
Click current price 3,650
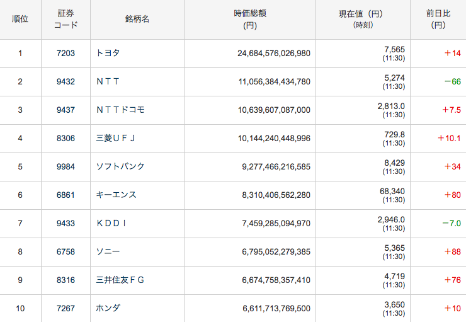click(394, 305)
